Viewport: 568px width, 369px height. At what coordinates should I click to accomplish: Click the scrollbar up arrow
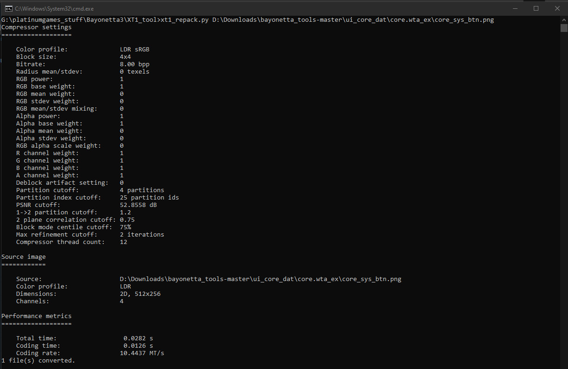563,20
